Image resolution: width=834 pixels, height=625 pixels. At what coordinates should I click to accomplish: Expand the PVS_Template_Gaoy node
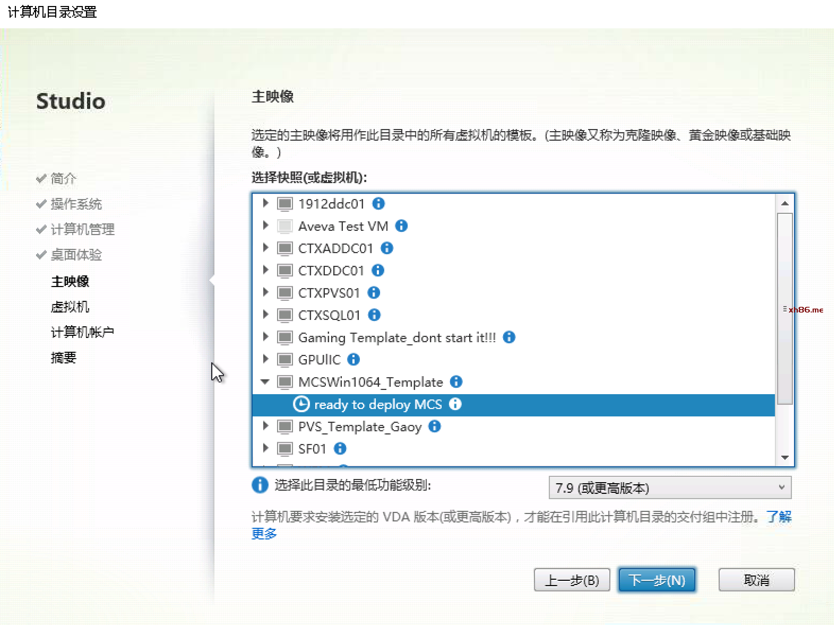point(265,426)
